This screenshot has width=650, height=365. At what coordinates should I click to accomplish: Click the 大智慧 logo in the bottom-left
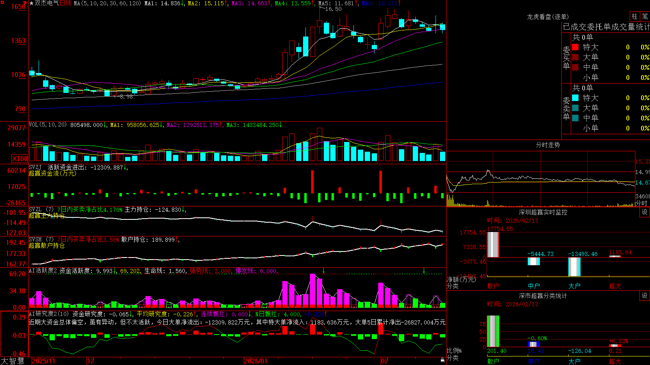(x=13, y=361)
